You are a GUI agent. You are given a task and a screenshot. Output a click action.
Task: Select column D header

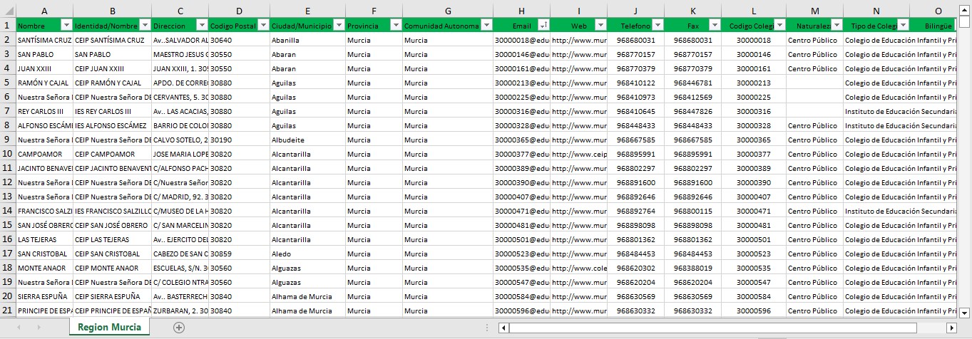pos(237,11)
